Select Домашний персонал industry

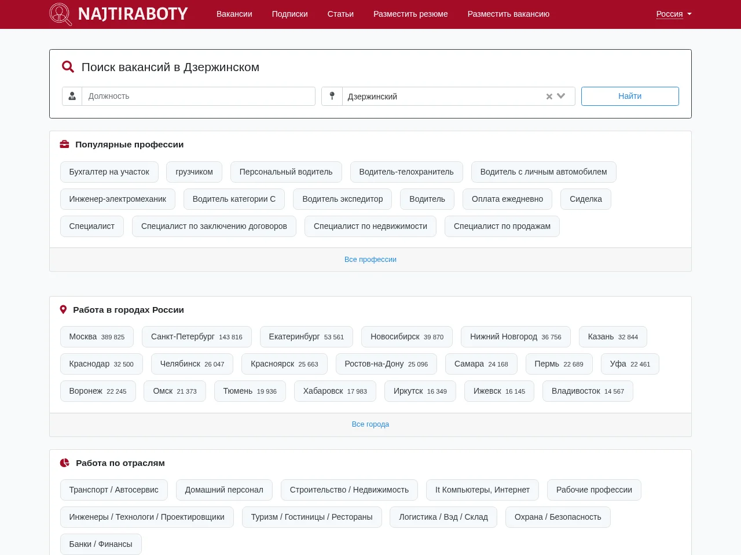click(x=224, y=490)
